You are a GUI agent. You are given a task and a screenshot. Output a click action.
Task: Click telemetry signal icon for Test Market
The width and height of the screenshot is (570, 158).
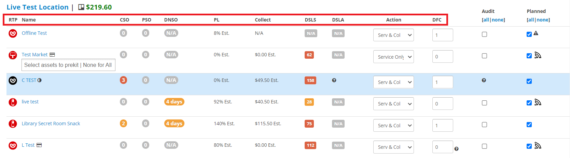(x=538, y=55)
